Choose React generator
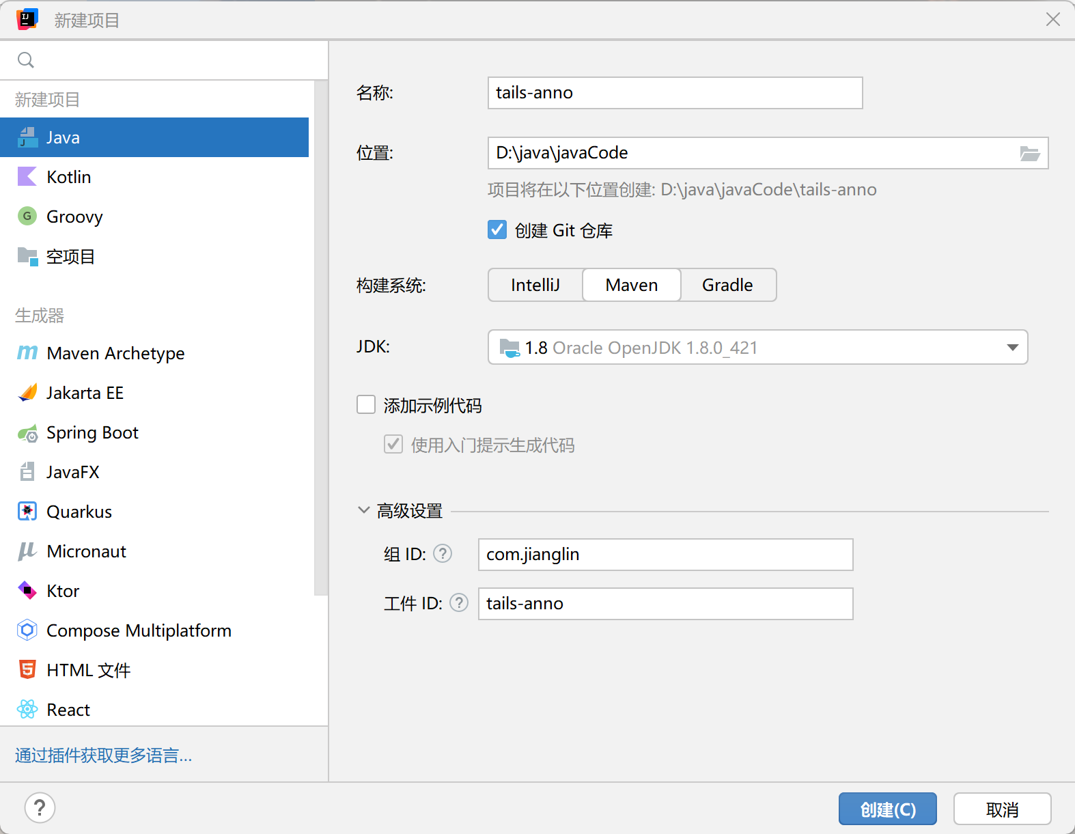The image size is (1075, 834). point(154,710)
